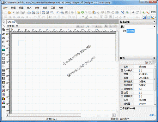Expand the 边距 property group
This screenshot has height=122, width=158.
[122, 93]
